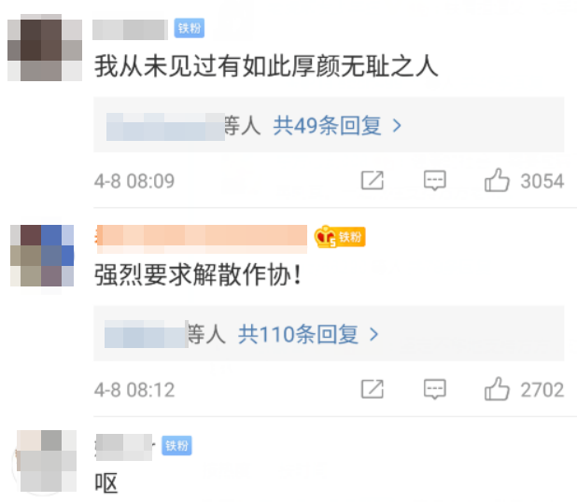Click the chevron after 共49条回复
Viewport: 577px width, 502px height.
pyautogui.click(x=397, y=126)
